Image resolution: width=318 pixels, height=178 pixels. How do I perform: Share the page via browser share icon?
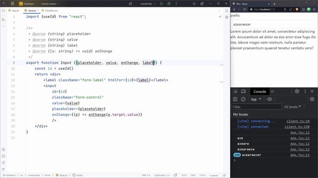coord(290,9)
